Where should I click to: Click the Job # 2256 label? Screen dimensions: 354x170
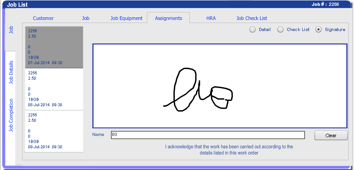pyautogui.click(x=325, y=4)
